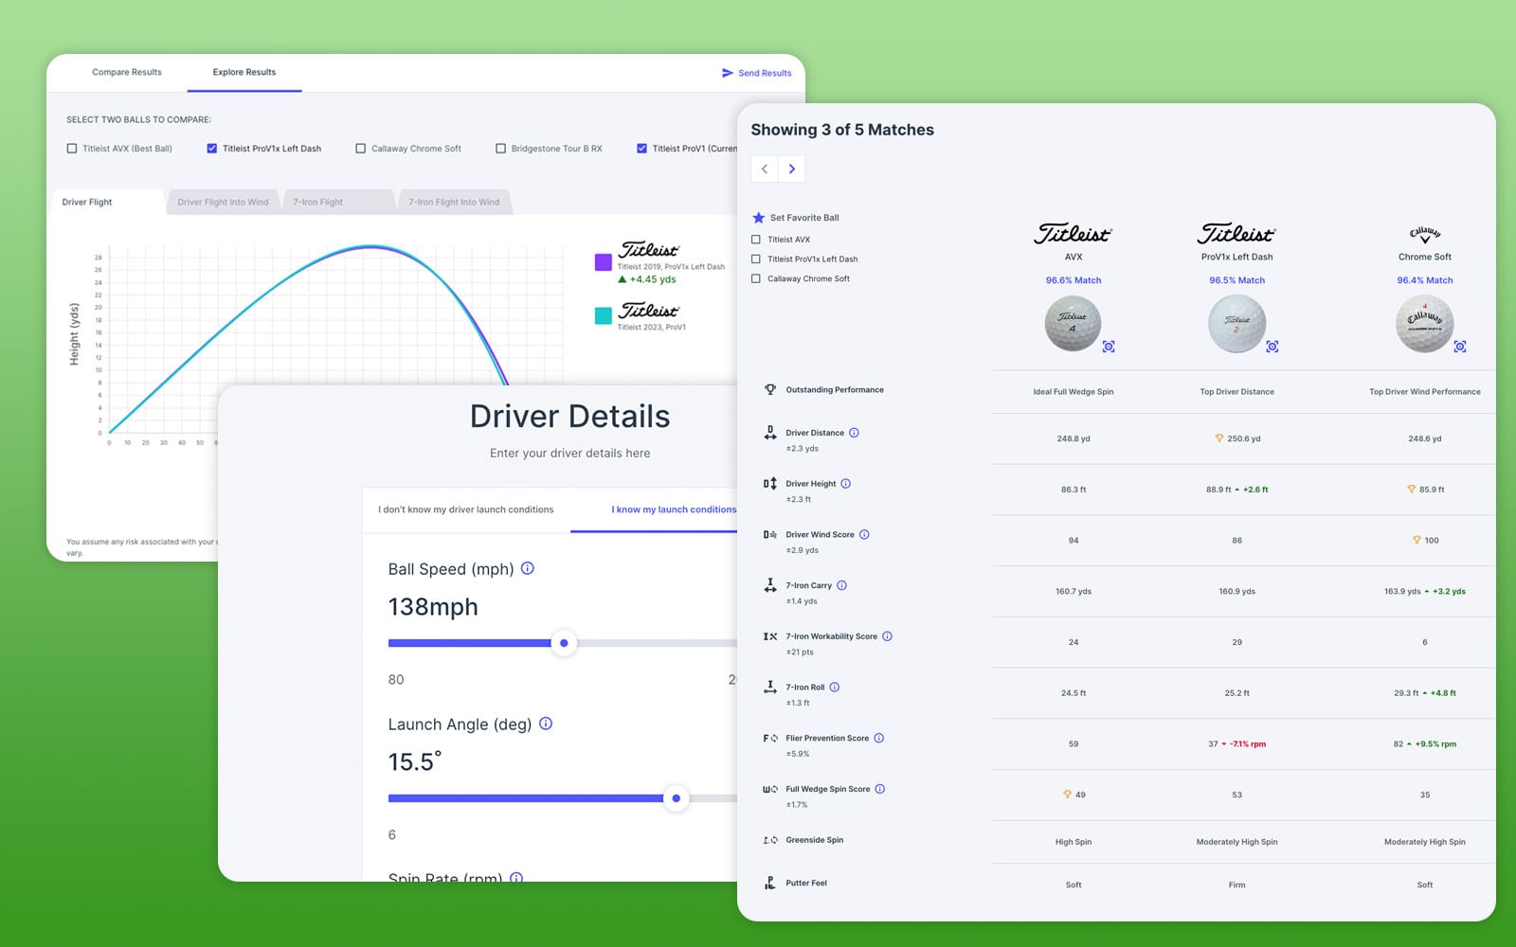The image size is (1516, 947).
Task: Tick Callaway Chrome Soft as favorite ball
Action: coord(756,278)
